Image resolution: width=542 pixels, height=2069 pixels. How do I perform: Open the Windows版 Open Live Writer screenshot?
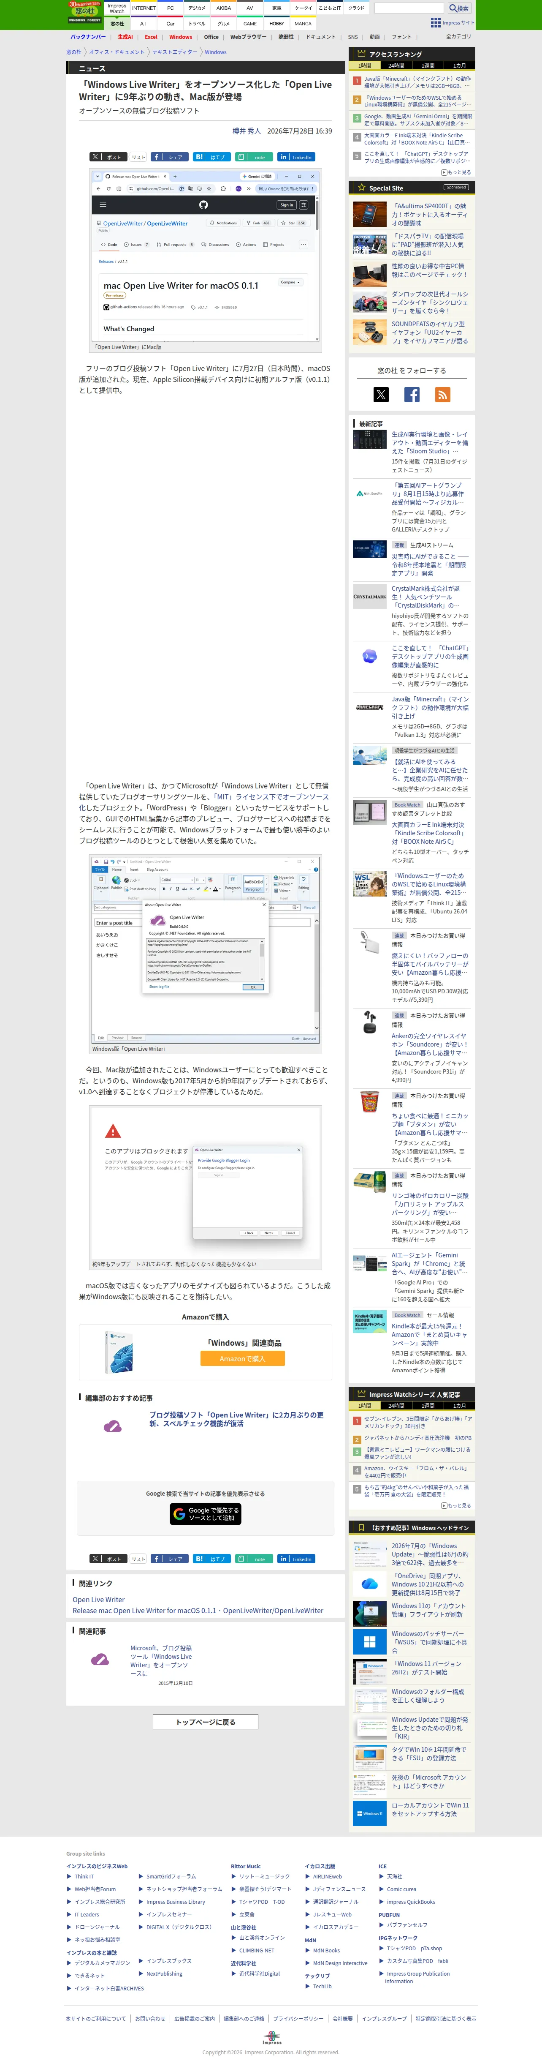click(x=206, y=950)
